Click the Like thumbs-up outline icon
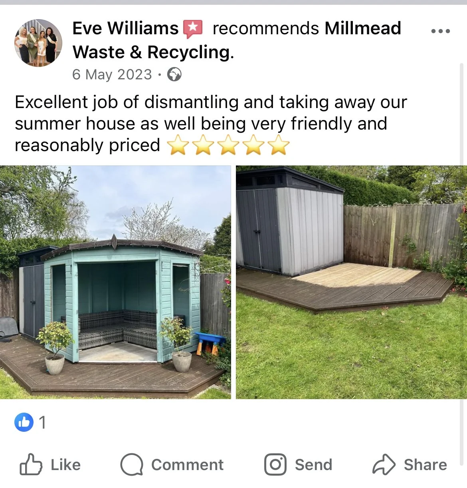The height and width of the screenshot is (488, 467). [31, 464]
